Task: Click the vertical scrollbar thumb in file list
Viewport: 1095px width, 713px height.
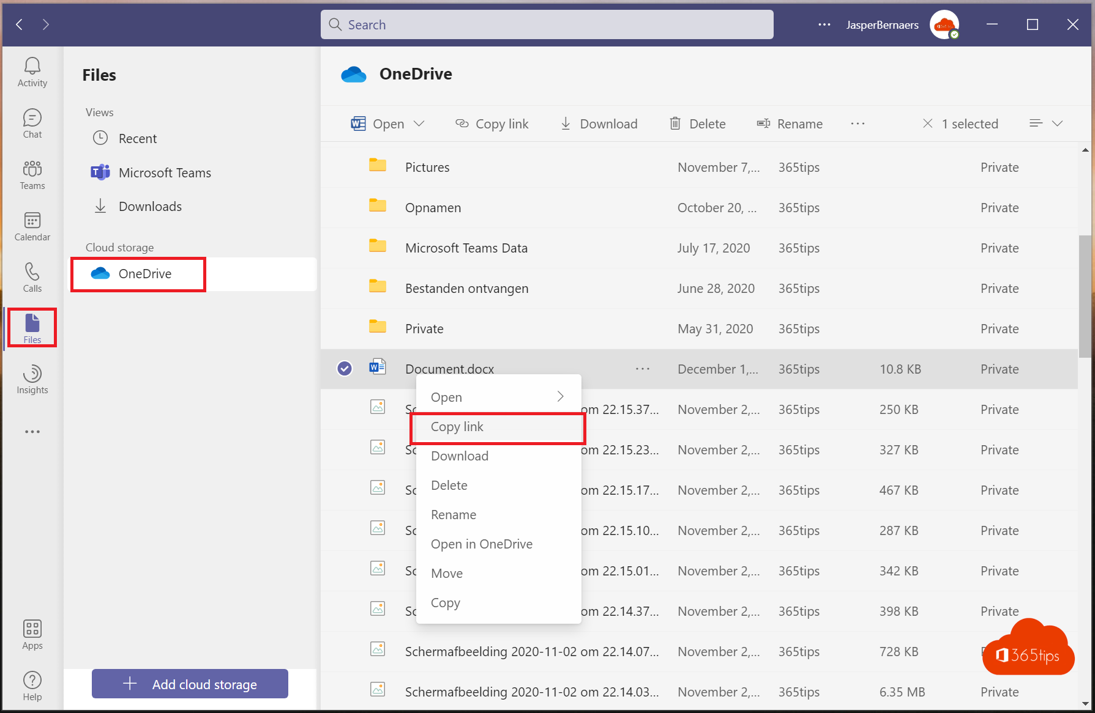Action: [1085, 297]
